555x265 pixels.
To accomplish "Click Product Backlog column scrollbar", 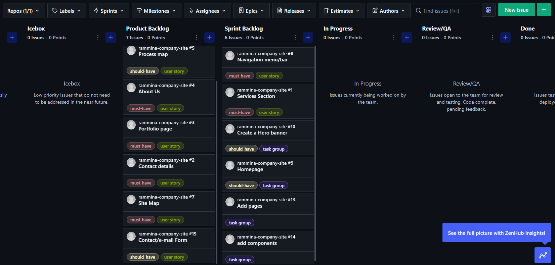I will coord(216,172).
